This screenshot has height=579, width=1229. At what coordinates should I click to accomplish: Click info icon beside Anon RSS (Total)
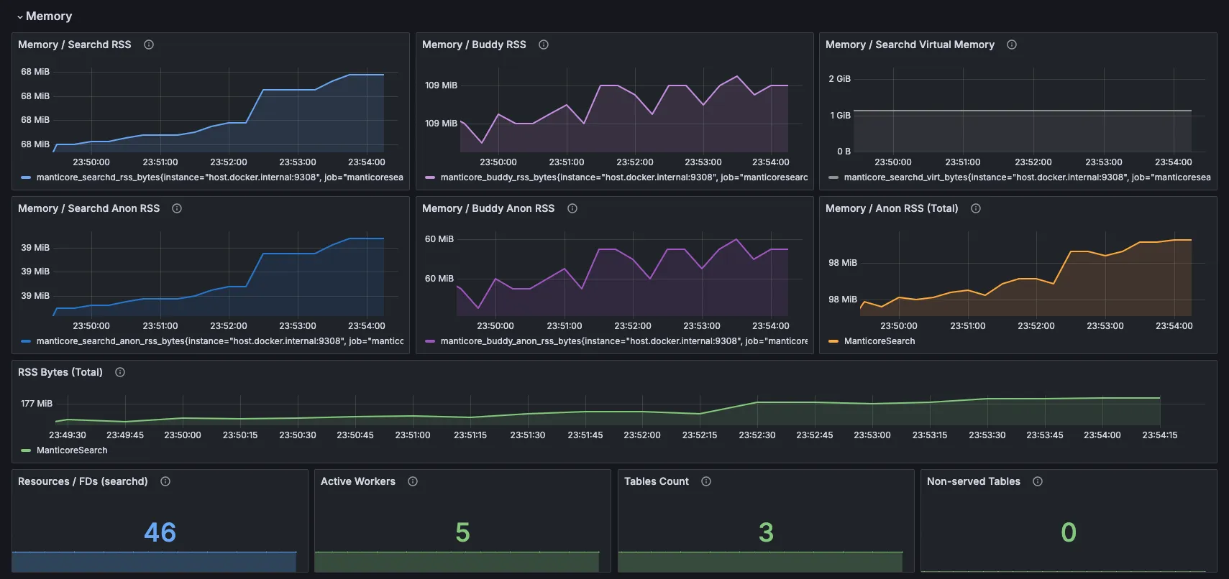[x=976, y=208]
